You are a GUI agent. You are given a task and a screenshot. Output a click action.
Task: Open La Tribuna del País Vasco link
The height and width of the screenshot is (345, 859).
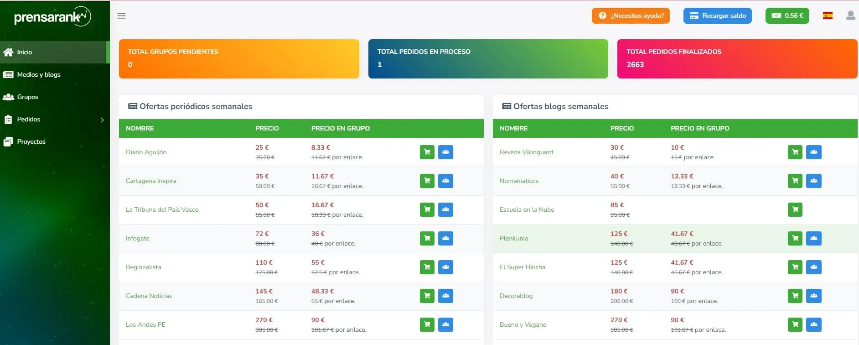(162, 209)
